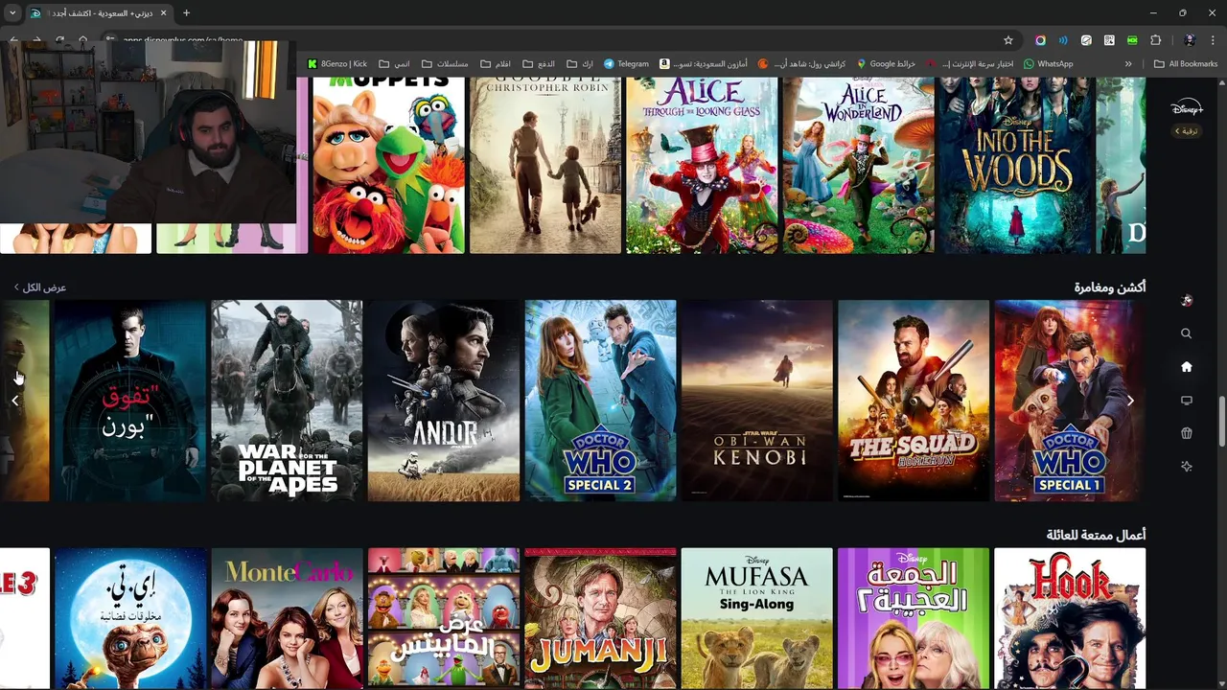Open the Into the Woods poster
The width and height of the screenshot is (1227, 690).
click(1015, 165)
